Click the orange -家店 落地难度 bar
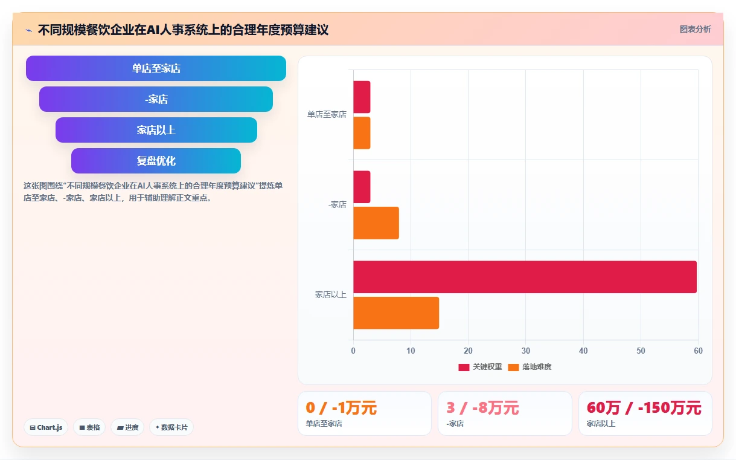The image size is (736, 460). pyautogui.click(x=376, y=223)
